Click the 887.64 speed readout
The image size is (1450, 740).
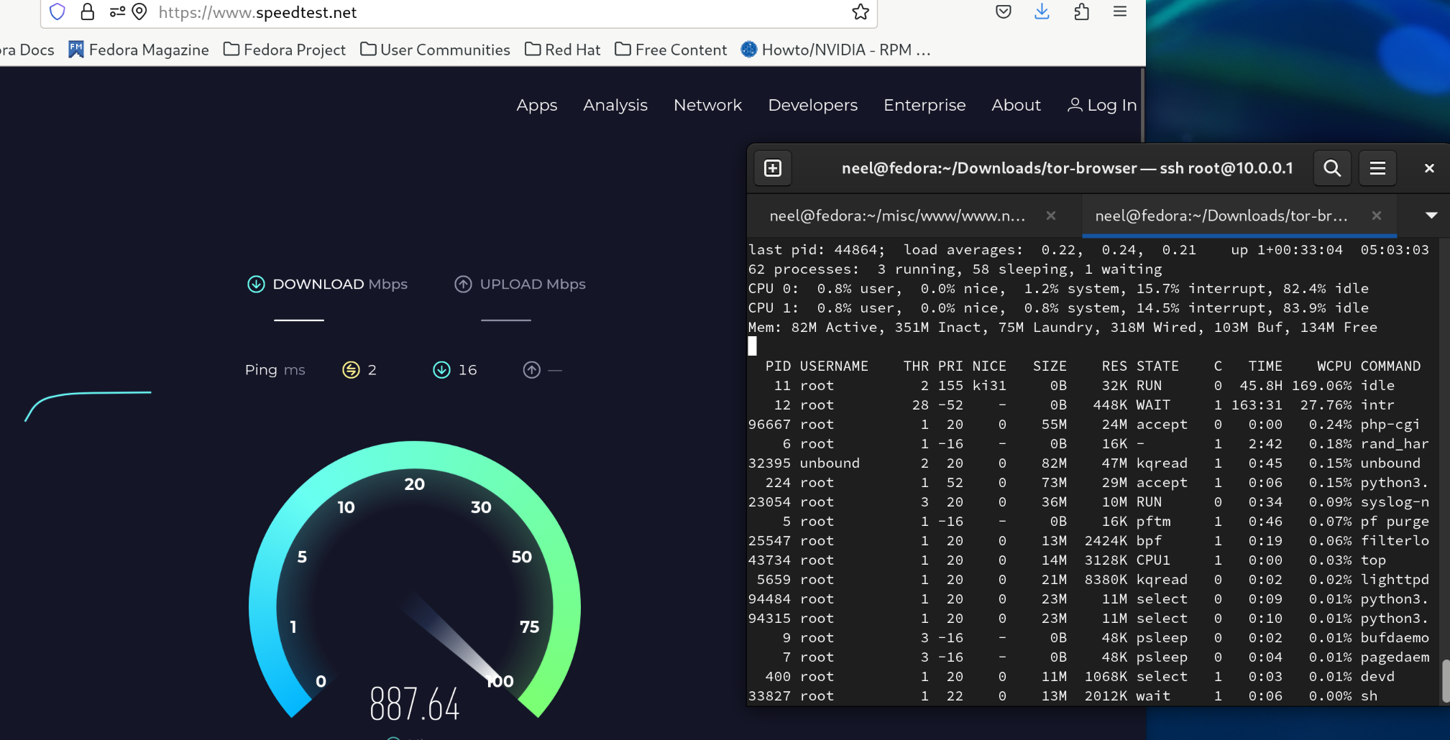(415, 704)
